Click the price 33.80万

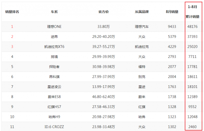(x=104, y=26)
